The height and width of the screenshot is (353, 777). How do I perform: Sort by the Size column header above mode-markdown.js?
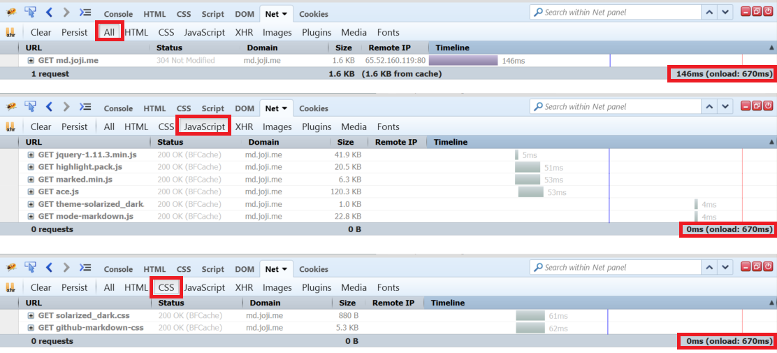click(x=345, y=142)
